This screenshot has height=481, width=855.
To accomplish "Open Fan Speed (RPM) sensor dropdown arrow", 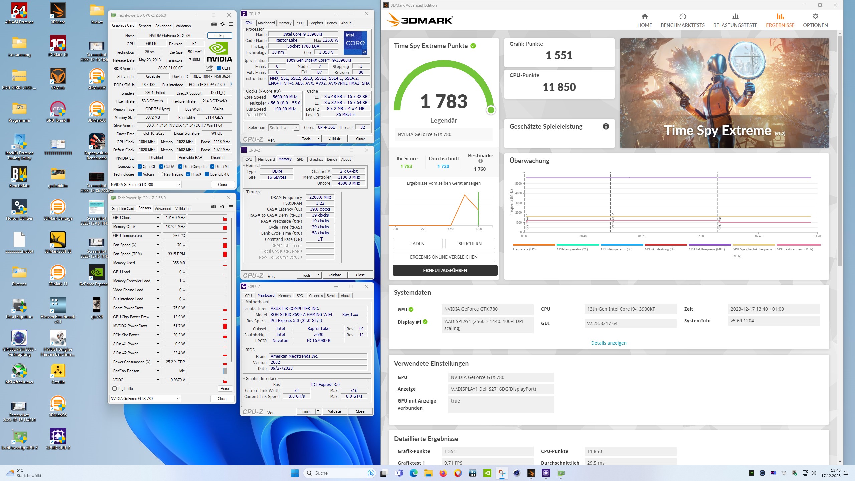I will [158, 254].
